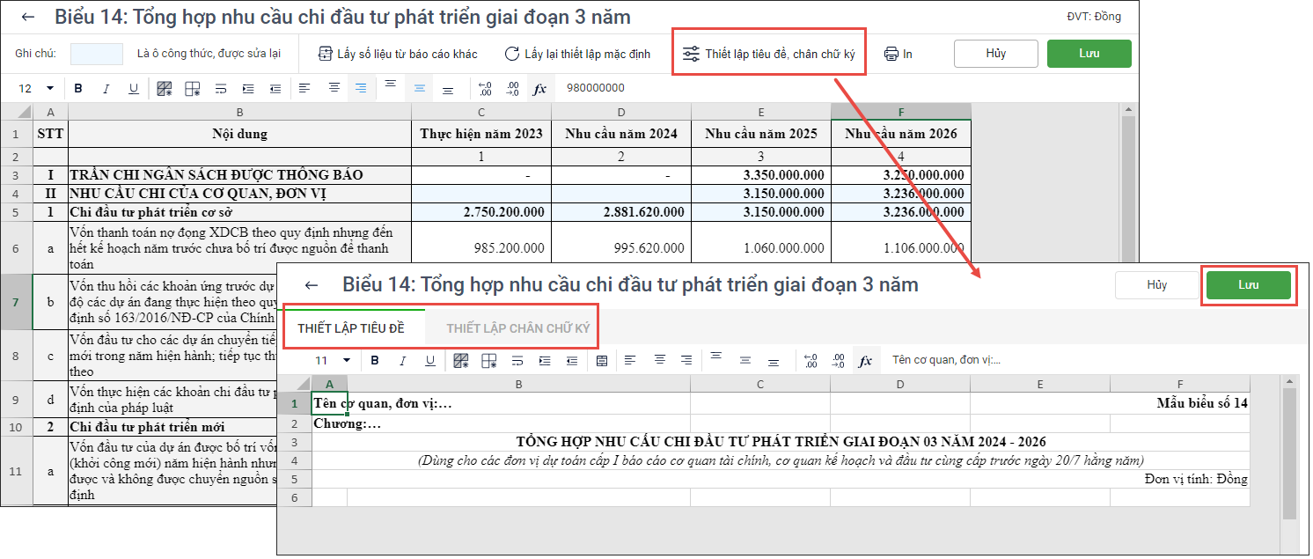Click the back arrow beside the main Biểu 14 title
This screenshot has height=559, width=1313.
point(29,17)
